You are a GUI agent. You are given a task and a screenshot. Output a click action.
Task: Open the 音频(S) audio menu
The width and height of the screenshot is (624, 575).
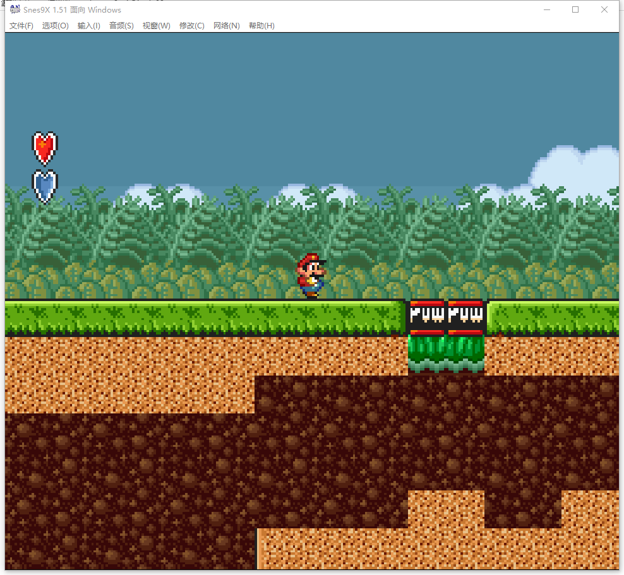point(121,26)
